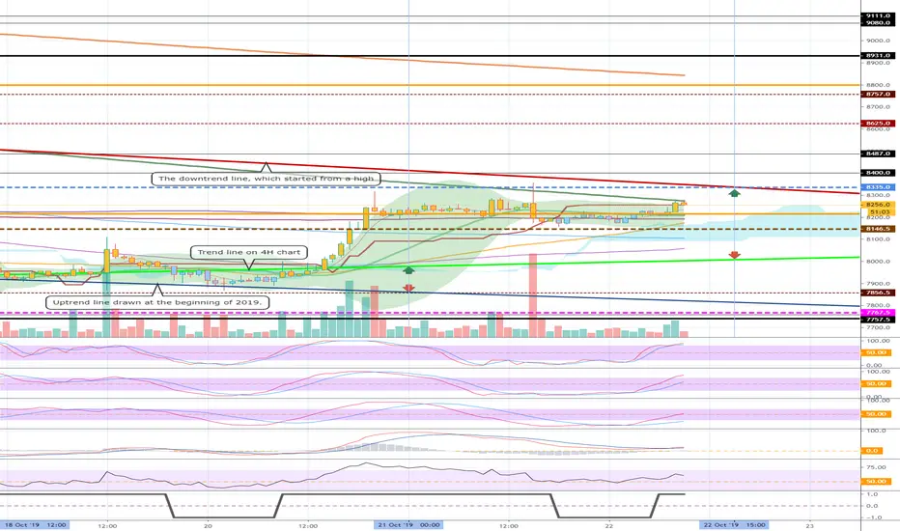
Task: Select green up arrow on 21 Oct 00:00 line
Action: [408, 269]
